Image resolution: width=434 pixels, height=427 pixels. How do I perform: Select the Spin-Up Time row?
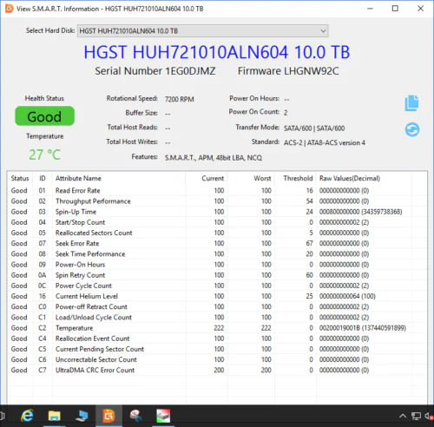(217, 212)
